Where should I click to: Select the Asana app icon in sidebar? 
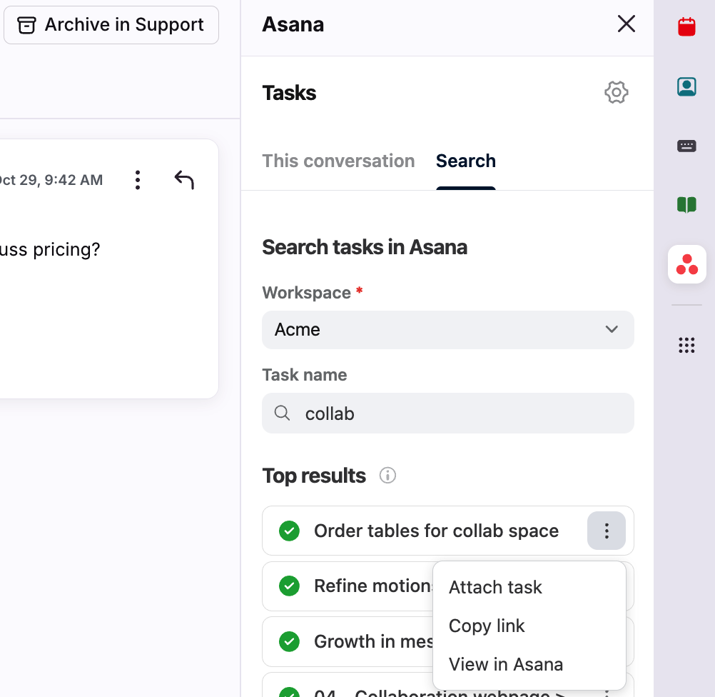686,264
